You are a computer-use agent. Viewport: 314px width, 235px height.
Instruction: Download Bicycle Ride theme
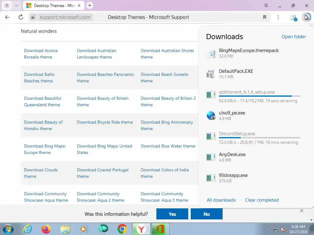(105, 122)
